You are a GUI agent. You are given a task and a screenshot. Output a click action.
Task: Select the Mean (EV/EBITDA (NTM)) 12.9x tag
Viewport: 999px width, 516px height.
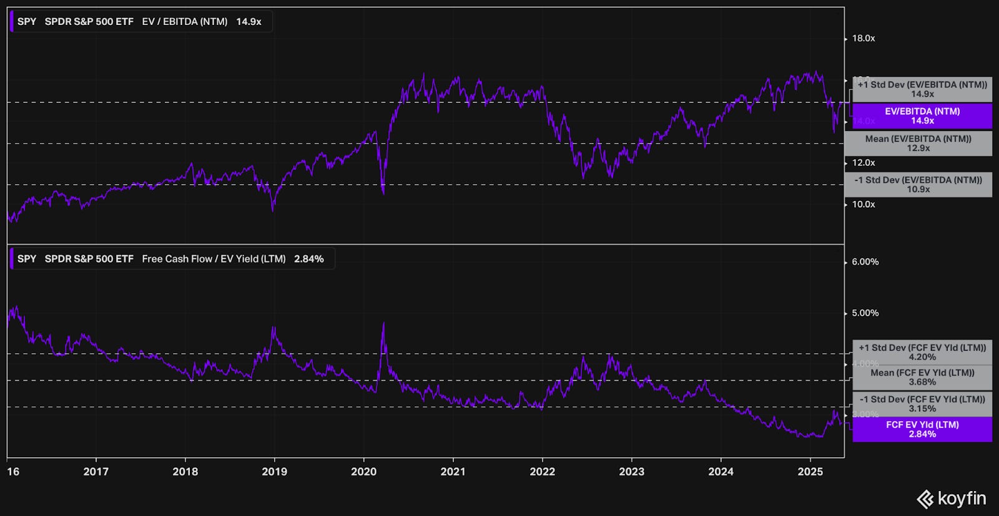tap(918, 144)
